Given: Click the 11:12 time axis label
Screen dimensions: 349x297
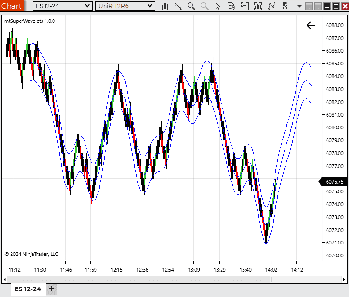Looking at the screenshot, I should 14,270.
